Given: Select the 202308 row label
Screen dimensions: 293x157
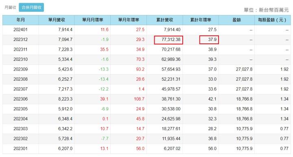Looking at the screenshot, I should [21, 79].
